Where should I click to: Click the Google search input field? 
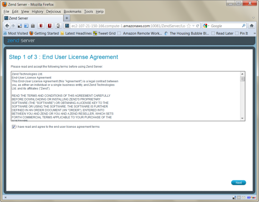pos(226,26)
